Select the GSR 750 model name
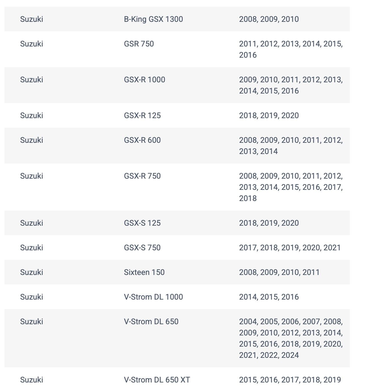Image resolution: width=366 pixels, height=392 pixels. click(x=139, y=44)
